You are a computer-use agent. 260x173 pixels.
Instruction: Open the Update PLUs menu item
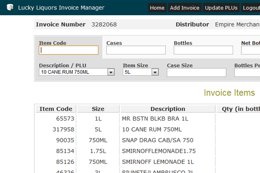coord(221,8)
